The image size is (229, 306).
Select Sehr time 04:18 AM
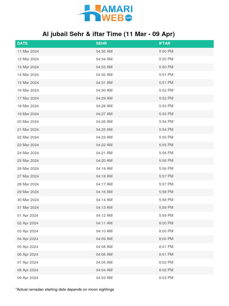[104, 176]
